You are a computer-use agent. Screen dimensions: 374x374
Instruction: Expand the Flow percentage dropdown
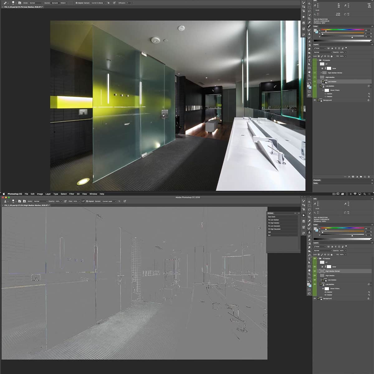tap(79, 201)
